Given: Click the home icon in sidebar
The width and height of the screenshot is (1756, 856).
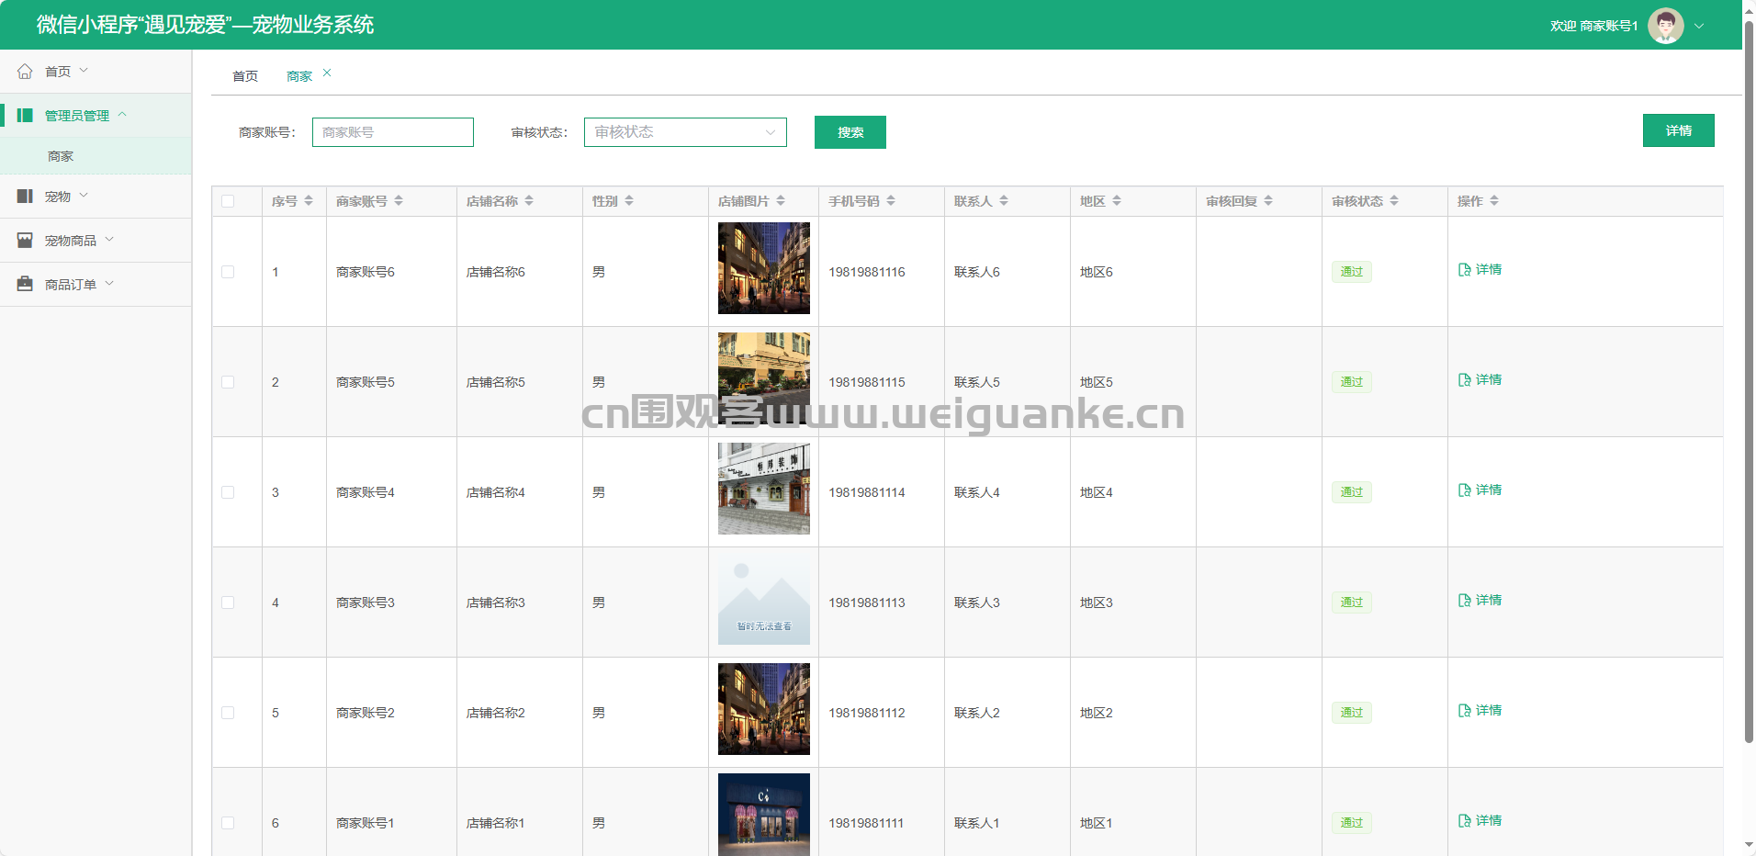Looking at the screenshot, I should point(25,72).
